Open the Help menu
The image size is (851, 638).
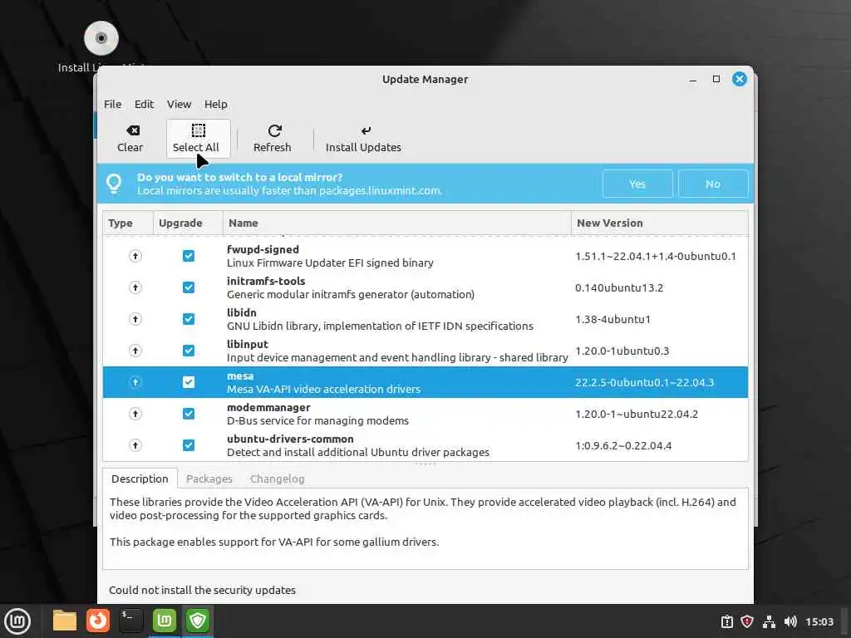click(216, 104)
